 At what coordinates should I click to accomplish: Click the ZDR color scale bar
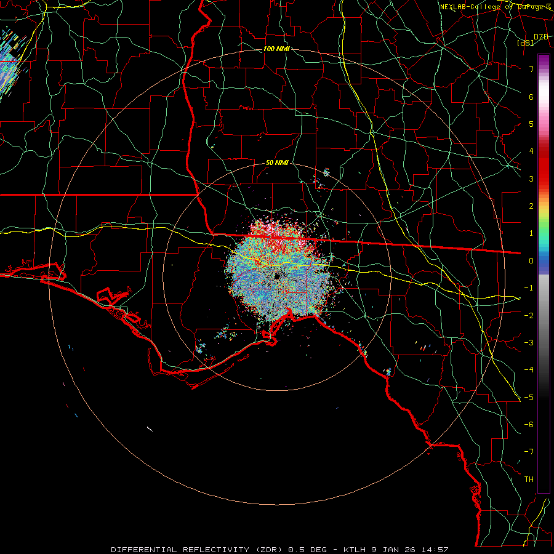click(x=544, y=273)
